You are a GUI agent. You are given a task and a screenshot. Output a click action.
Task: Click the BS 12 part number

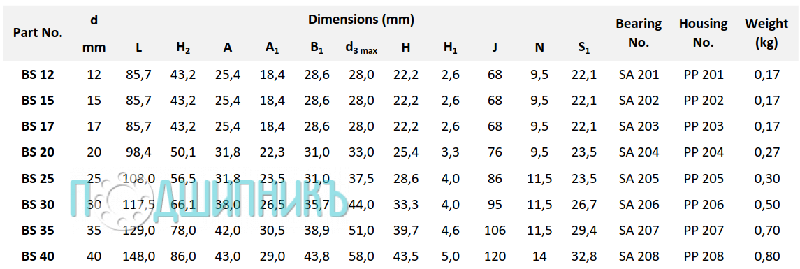tap(38, 75)
